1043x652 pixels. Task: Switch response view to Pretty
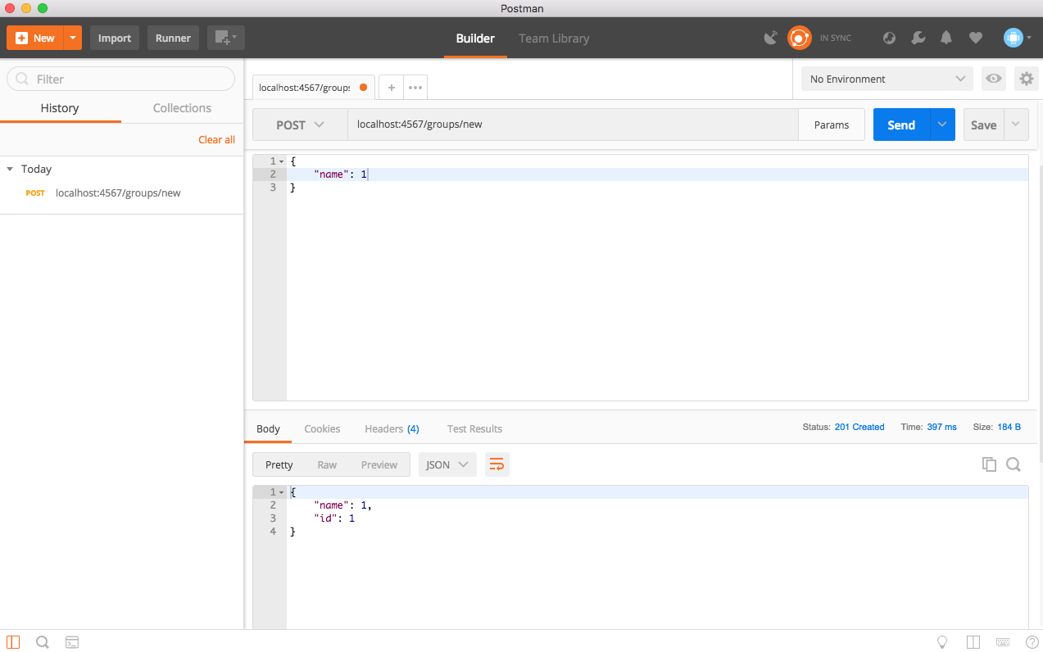click(x=279, y=464)
